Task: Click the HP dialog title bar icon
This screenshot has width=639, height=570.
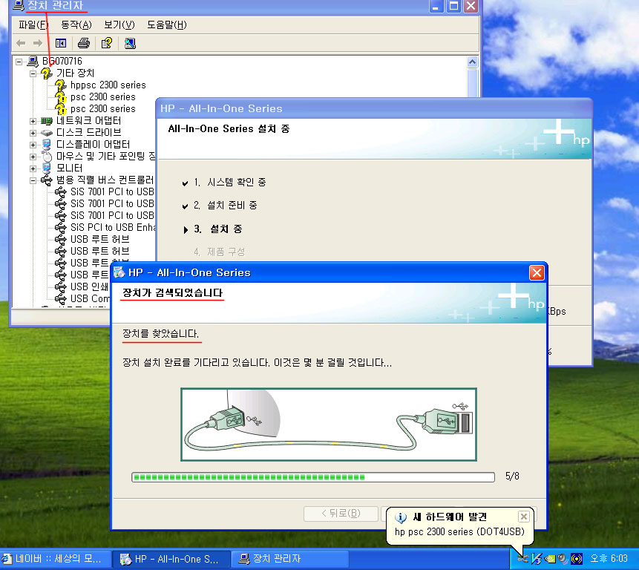Action: coord(119,272)
